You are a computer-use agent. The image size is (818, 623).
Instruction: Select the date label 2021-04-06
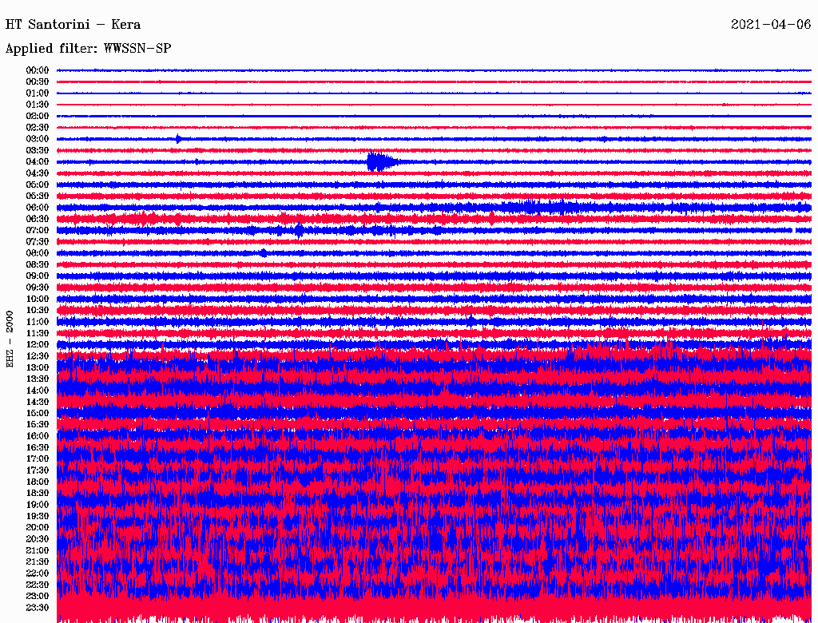(x=771, y=25)
